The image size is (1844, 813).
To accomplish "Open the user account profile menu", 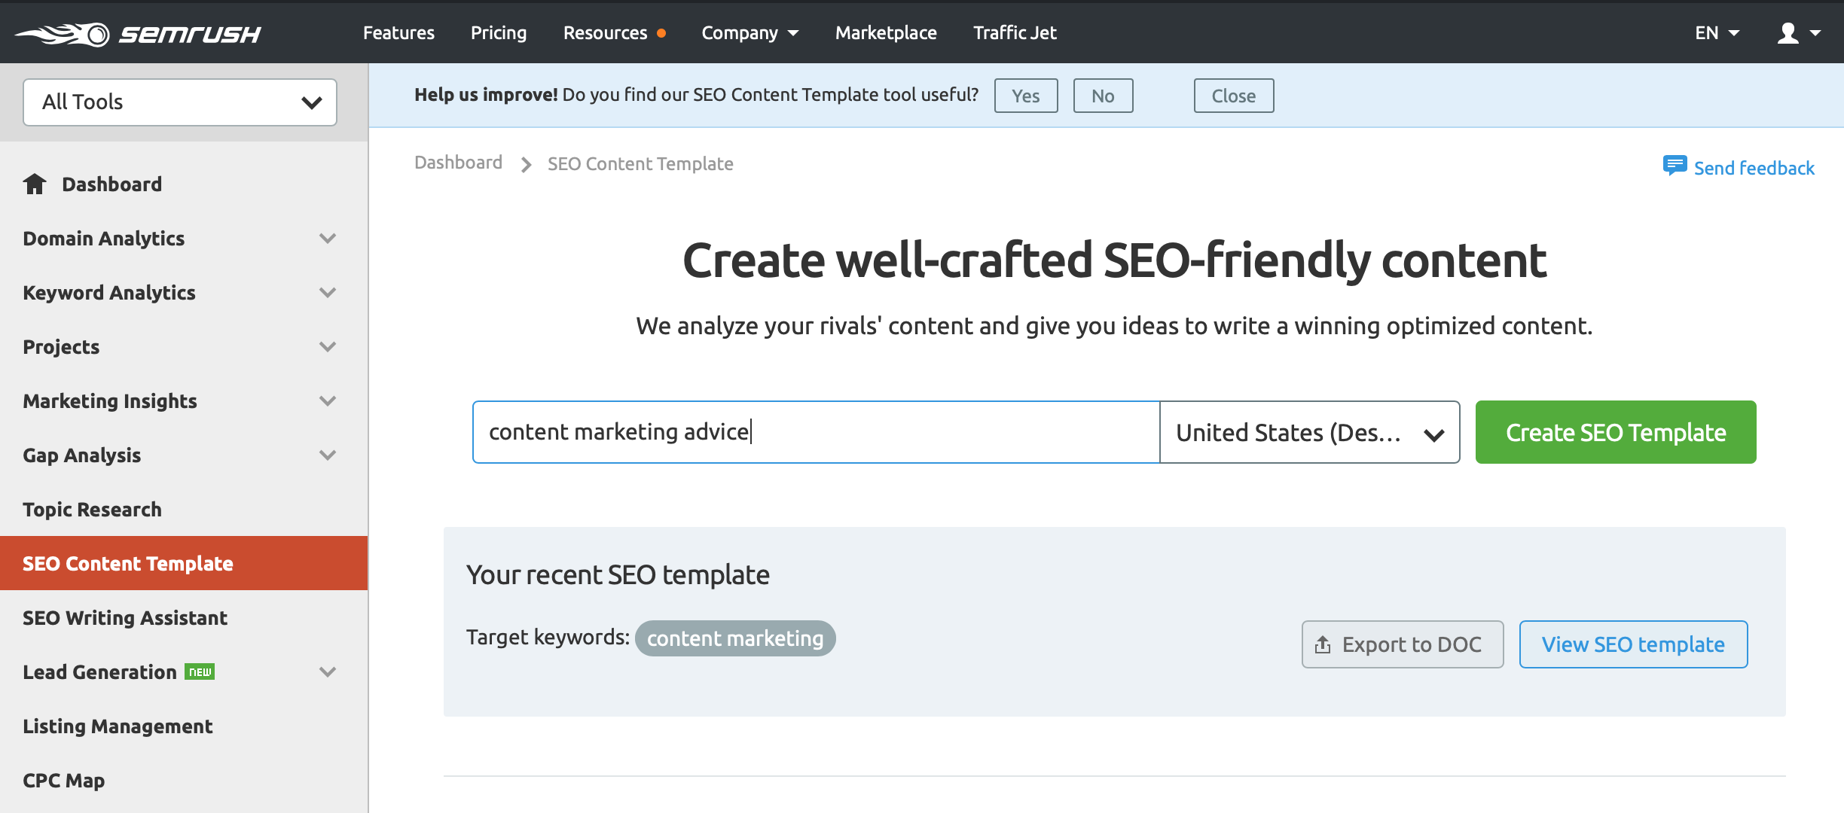I will click(x=1798, y=32).
